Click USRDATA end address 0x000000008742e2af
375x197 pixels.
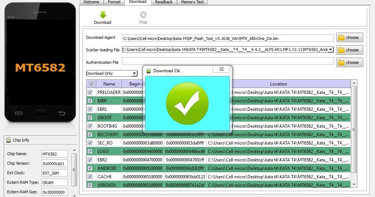[185, 185]
